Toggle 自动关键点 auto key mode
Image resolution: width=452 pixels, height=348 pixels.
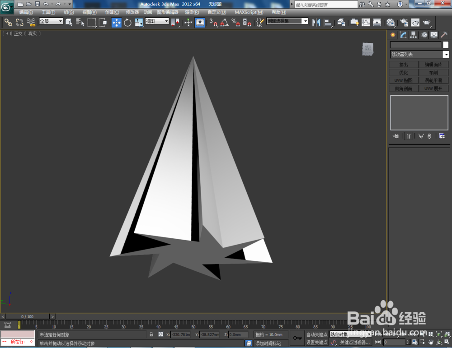[x=317, y=334]
